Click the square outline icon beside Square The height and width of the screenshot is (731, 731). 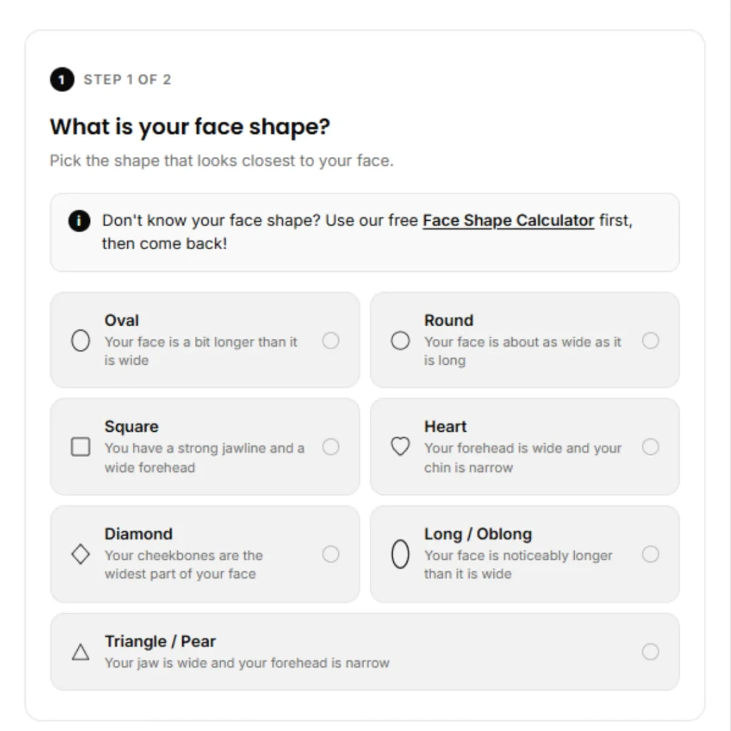[x=80, y=446]
